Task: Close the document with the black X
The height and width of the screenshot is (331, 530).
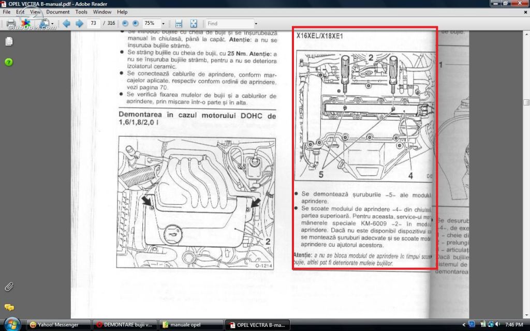Action: coord(526,12)
